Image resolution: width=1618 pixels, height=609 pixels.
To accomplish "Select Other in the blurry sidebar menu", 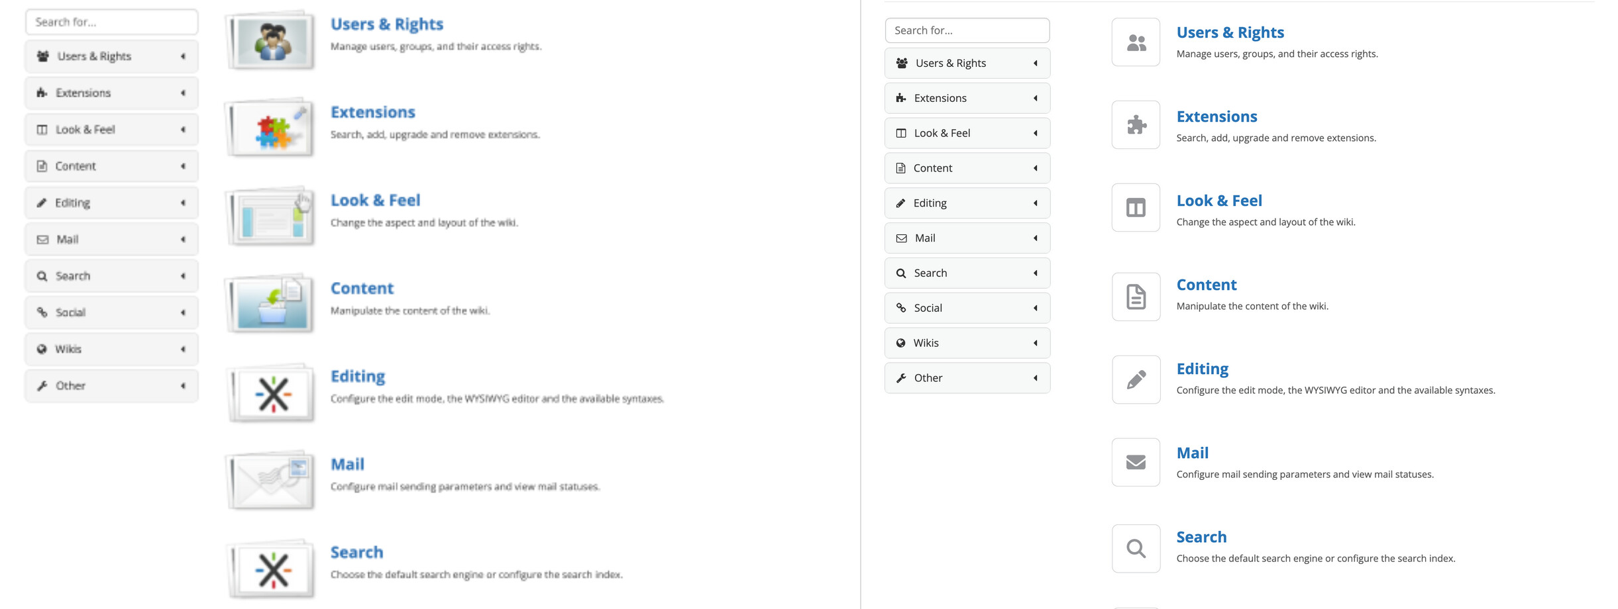I will point(71,386).
